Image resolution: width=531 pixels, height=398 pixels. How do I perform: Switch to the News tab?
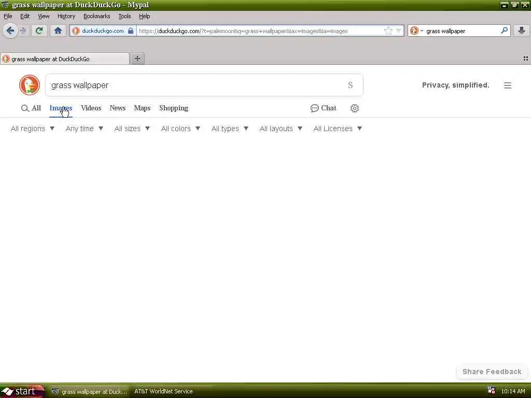(x=118, y=108)
